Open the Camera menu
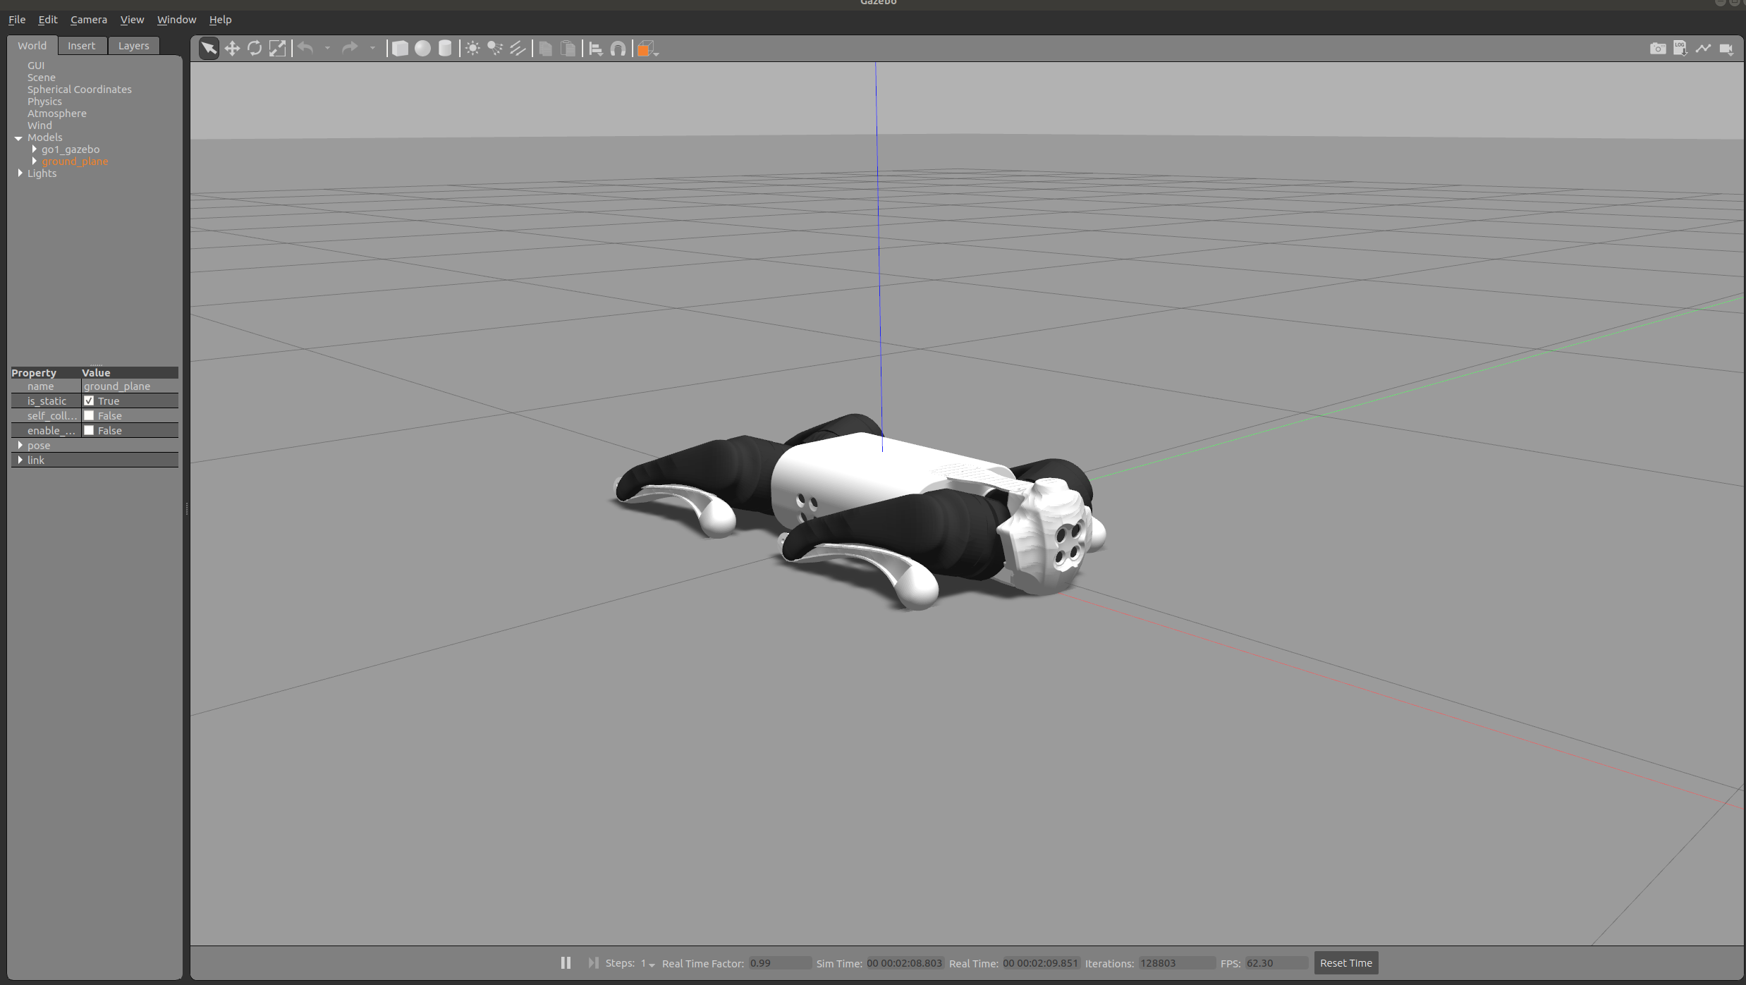 click(x=89, y=20)
